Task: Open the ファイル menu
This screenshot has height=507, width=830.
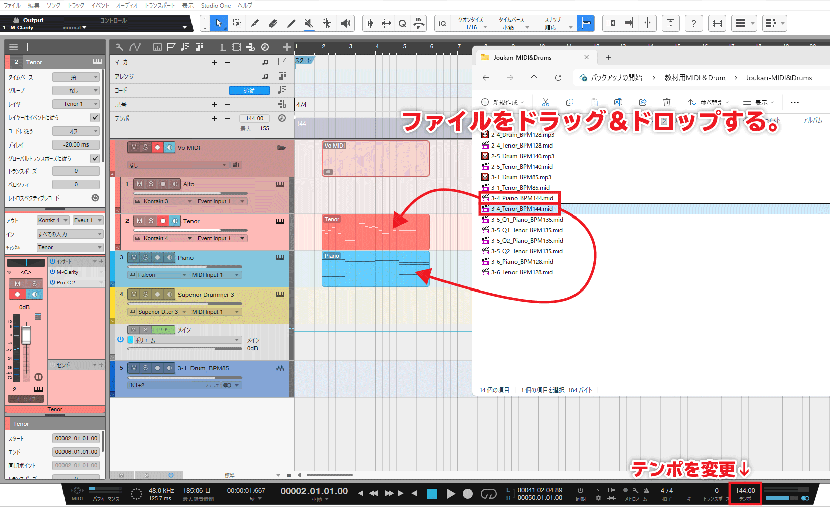Action: tap(12, 5)
